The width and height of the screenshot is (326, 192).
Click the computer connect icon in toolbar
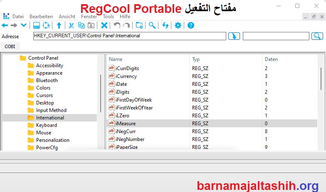coord(37,26)
